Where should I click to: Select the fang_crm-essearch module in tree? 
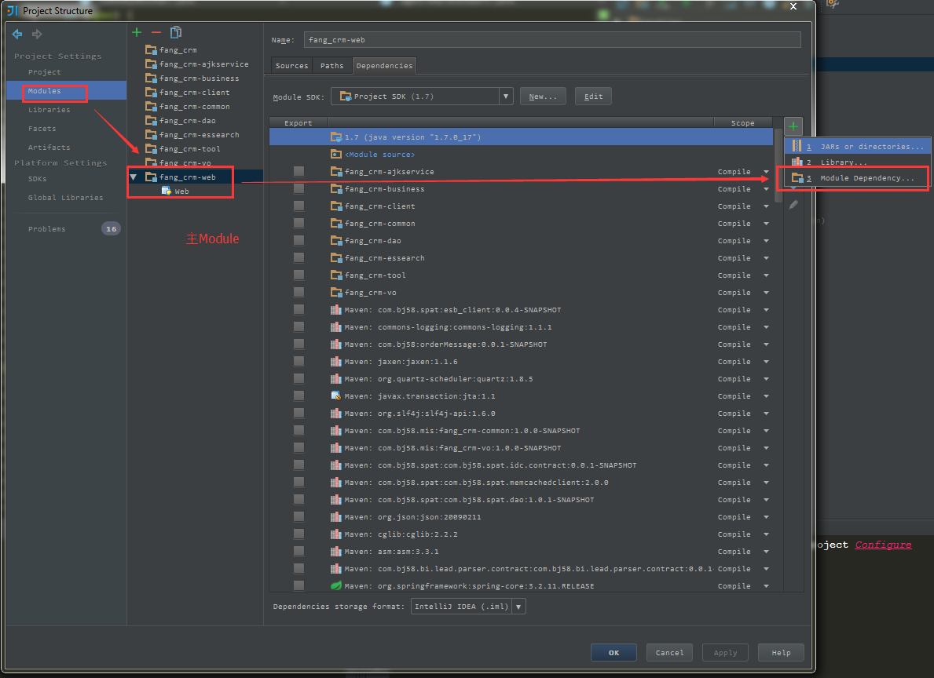[x=199, y=135]
